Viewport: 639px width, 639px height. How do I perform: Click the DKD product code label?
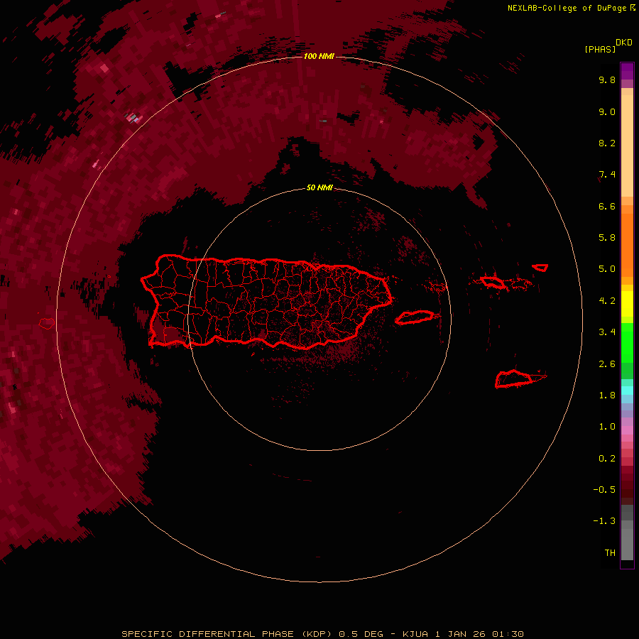[624, 43]
